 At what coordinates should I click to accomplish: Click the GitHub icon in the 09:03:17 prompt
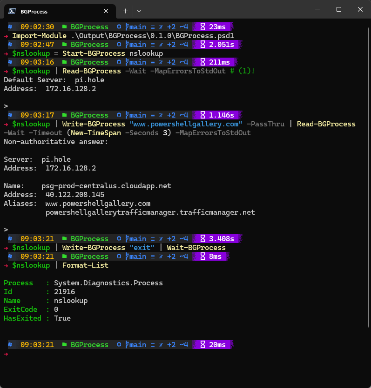coord(119,115)
